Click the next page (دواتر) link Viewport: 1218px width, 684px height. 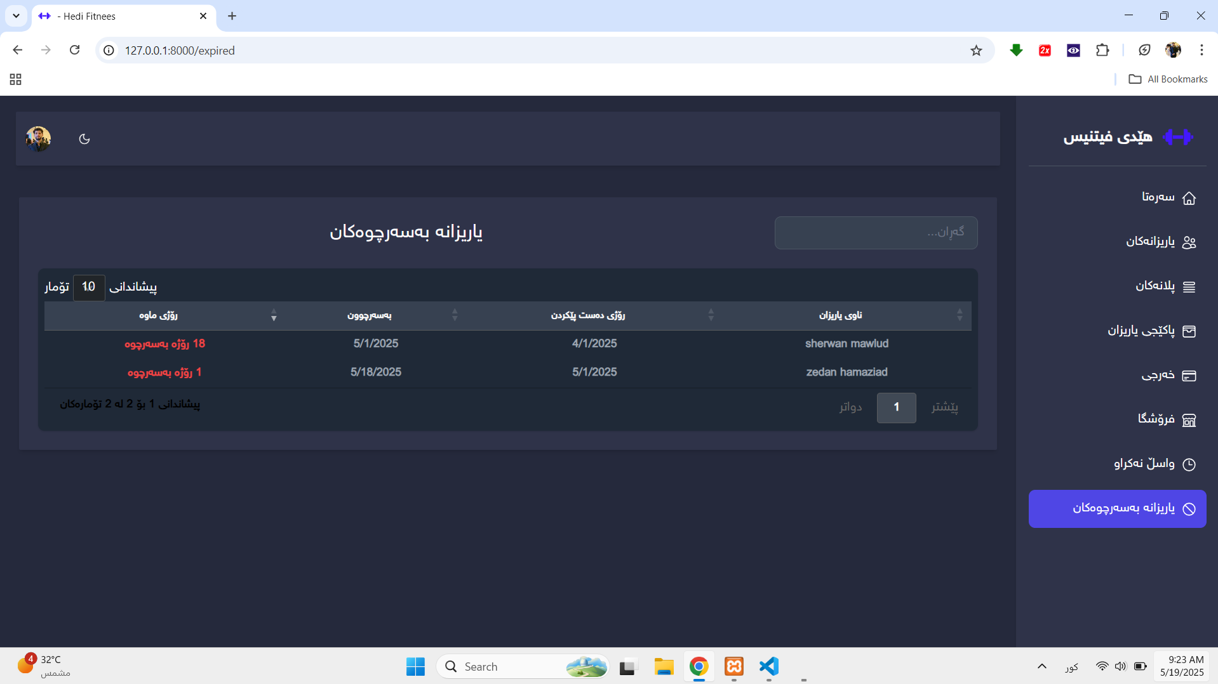pyautogui.click(x=850, y=407)
